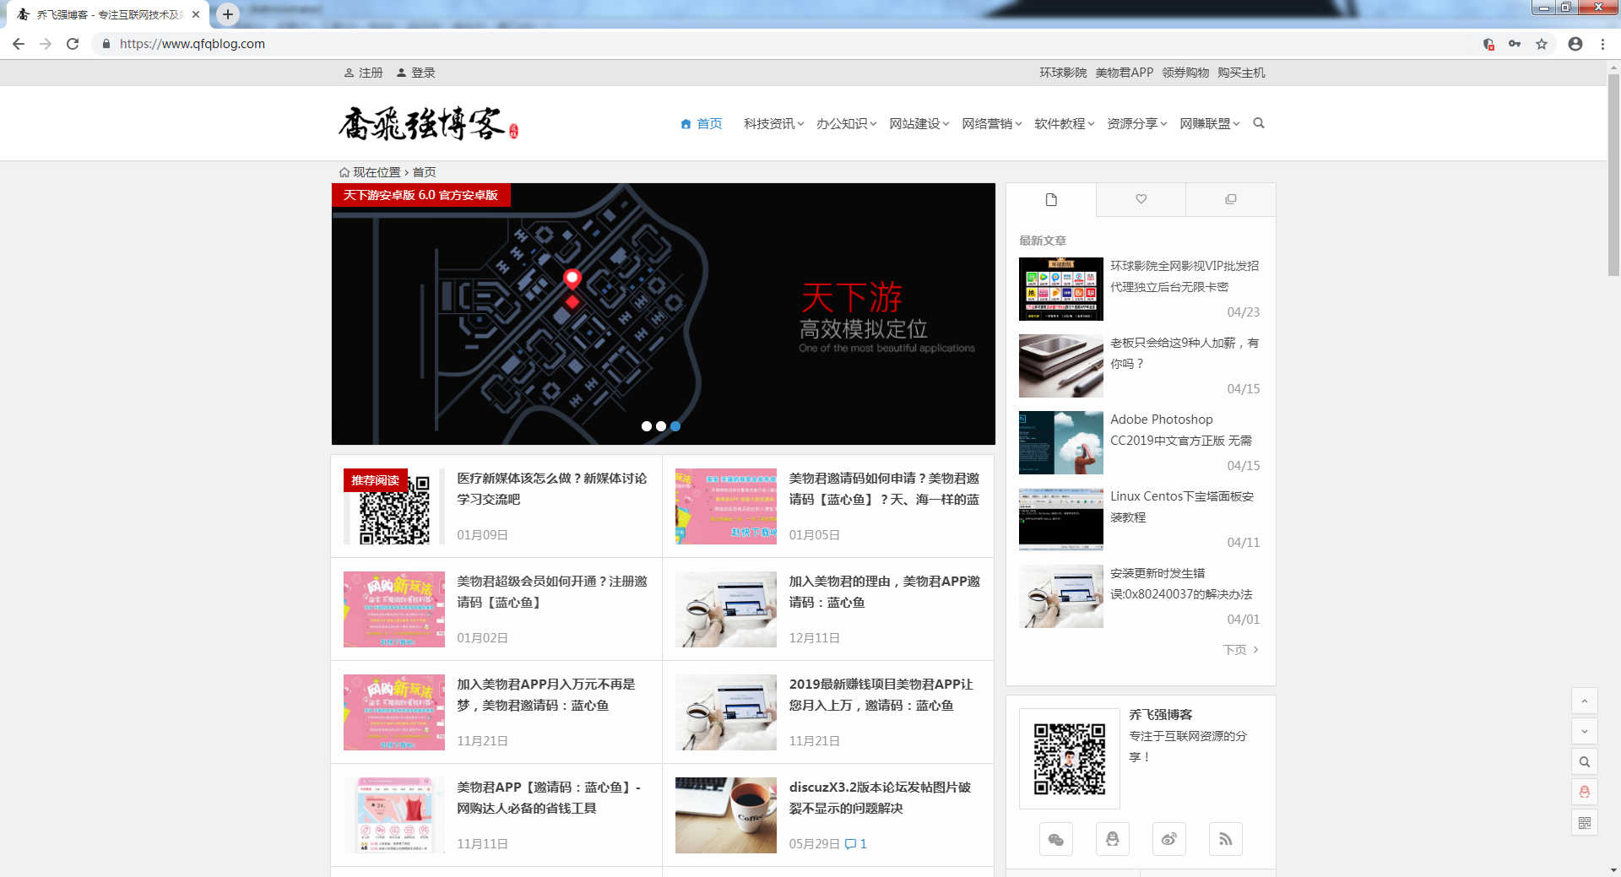Image resolution: width=1621 pixels, height=877 pixels.
Task: Open the WeChat social icon
Action: (x=1055, y=839)
